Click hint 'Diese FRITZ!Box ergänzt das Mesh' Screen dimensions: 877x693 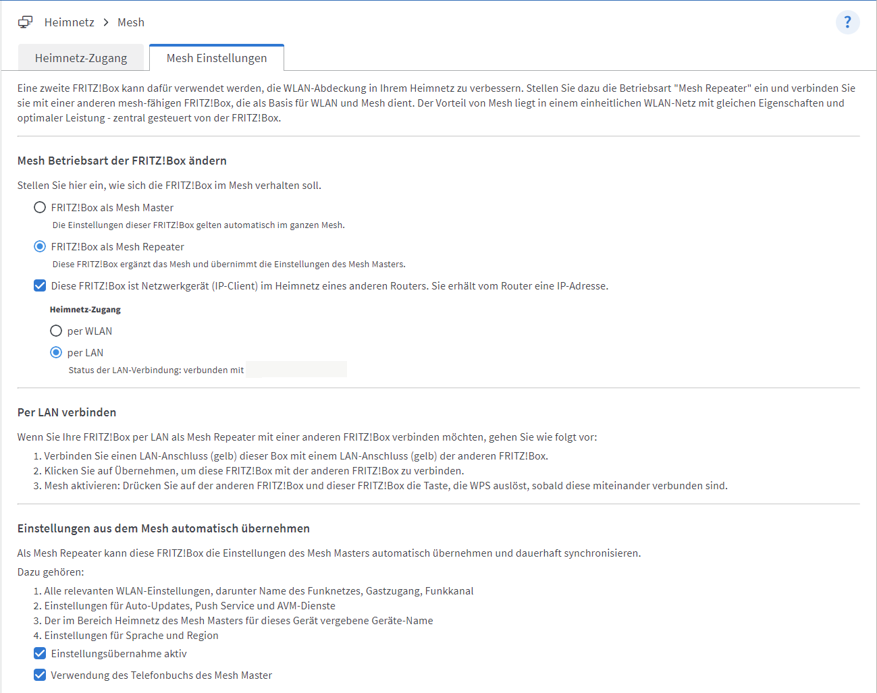click(229, 265)
